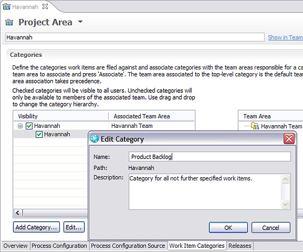The width and height of the screenshot is (303, 252).
Task: Click the Edit Category dialog globe icon
Action: 94,138
